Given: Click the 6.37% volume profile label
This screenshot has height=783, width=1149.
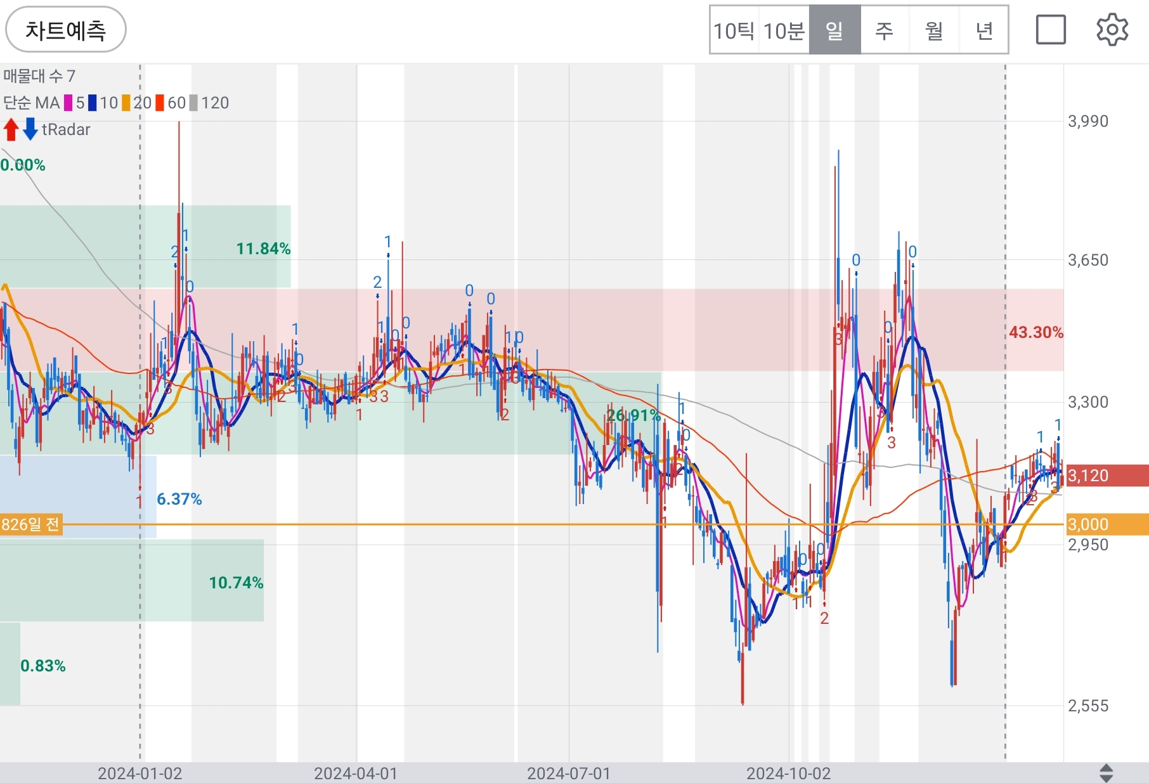Looking at the screenshot, I should (x=179, y=500).
